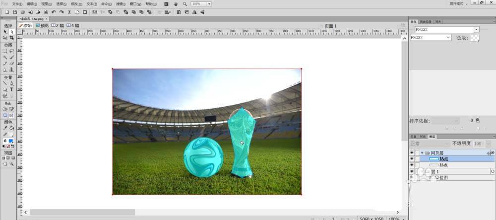Open the 100% zoom level dropdown
Image resolution: width=496 pixels, height=220 pixels.
pyautogui.click(x=208, y=3)
